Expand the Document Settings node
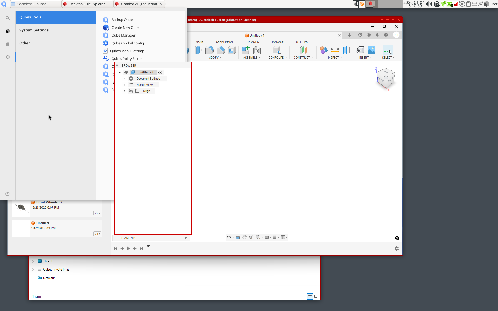Viewport: 498px width, 311px height. 125,79
